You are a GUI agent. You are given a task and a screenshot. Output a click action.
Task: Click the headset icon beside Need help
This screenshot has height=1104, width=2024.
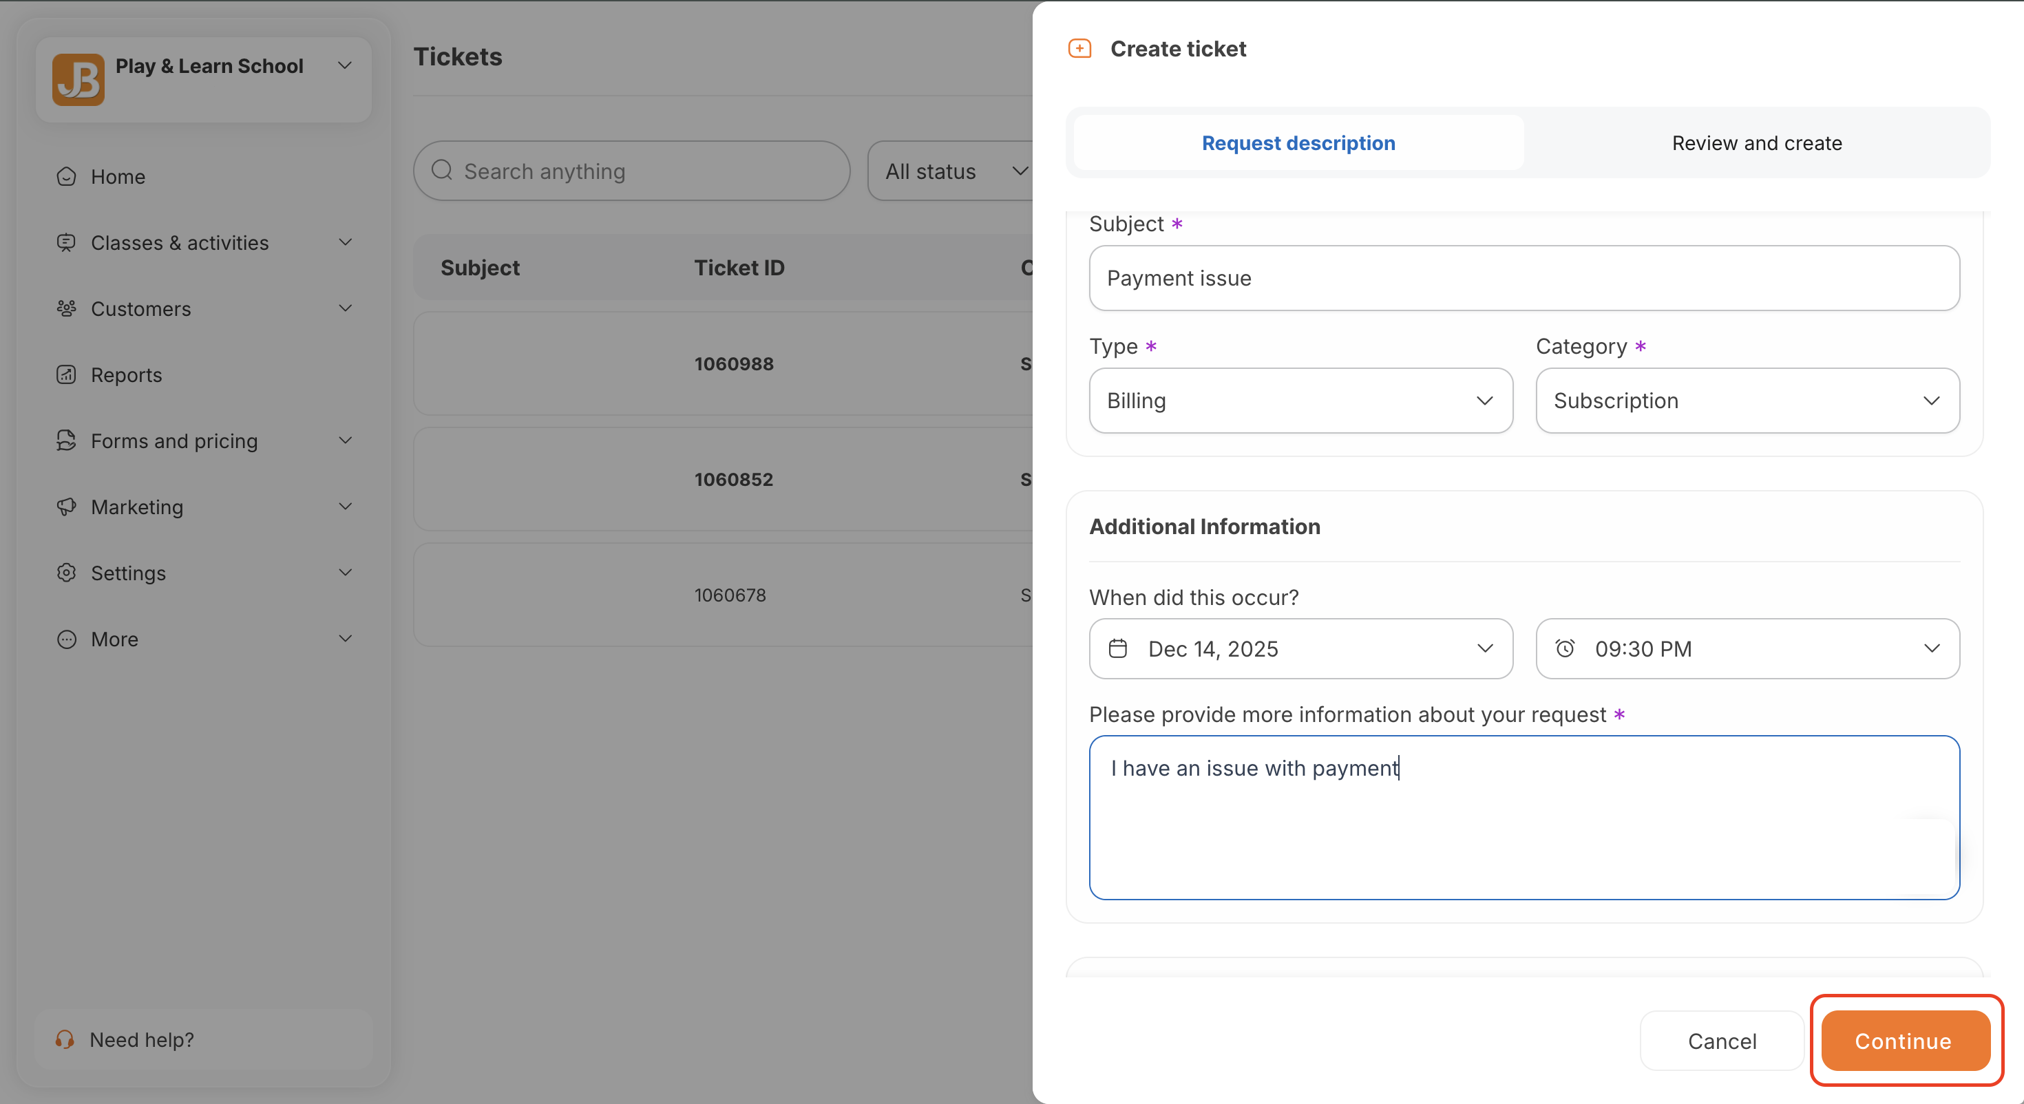click(65, 1039)
